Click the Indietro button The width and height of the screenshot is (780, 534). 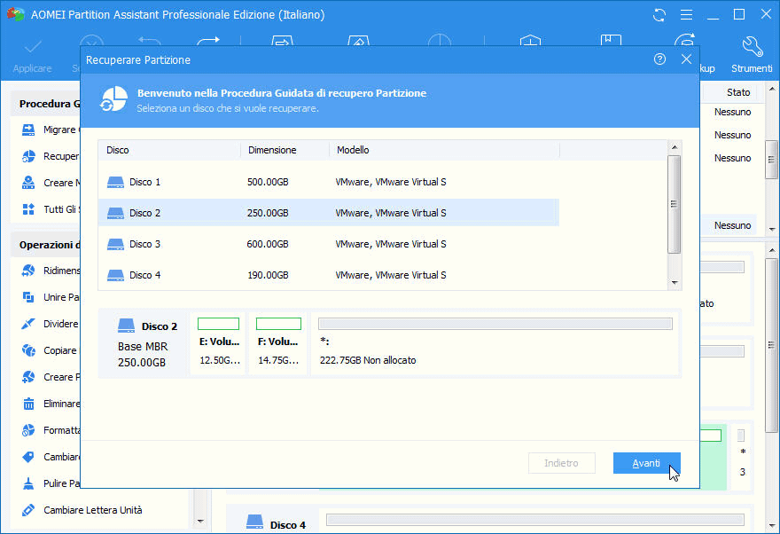(x=561, y=463)
